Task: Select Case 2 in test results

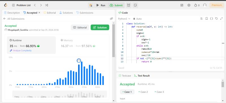Action: [143, 92]
